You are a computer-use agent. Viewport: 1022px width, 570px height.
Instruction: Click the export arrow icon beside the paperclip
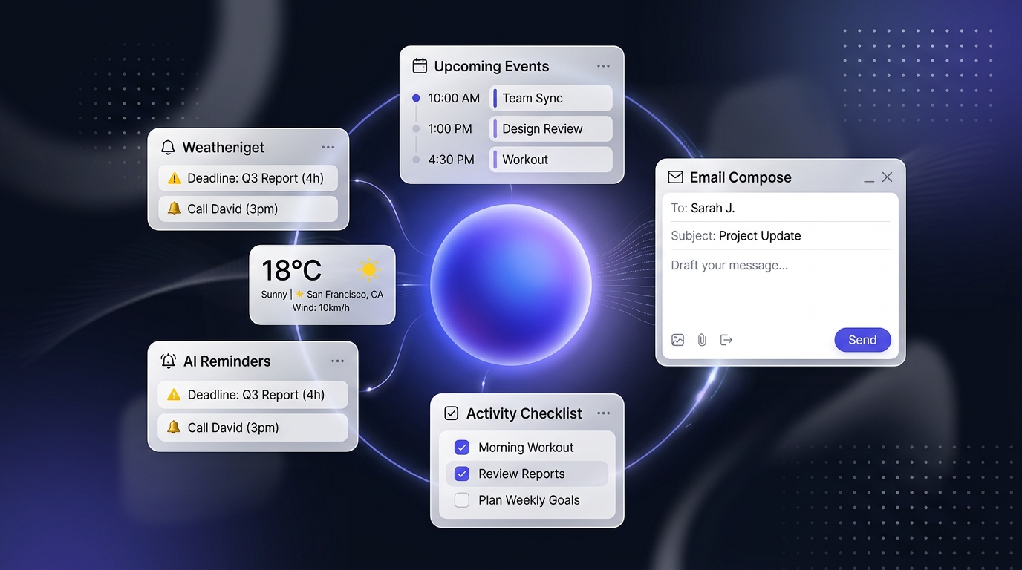[726, 339]
